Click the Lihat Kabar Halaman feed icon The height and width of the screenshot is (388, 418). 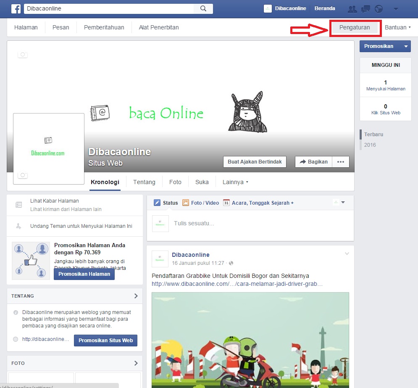coord(18,205)
